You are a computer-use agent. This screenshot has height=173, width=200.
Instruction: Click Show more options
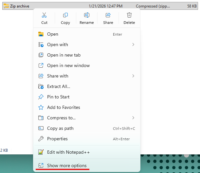(x=67, y=165)
